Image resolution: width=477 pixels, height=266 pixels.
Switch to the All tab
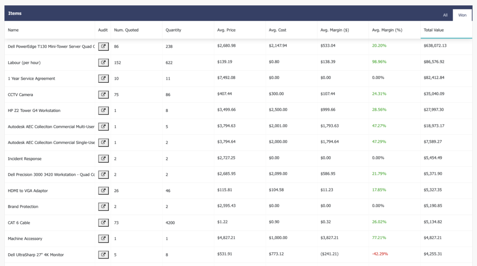pos(445,15)
